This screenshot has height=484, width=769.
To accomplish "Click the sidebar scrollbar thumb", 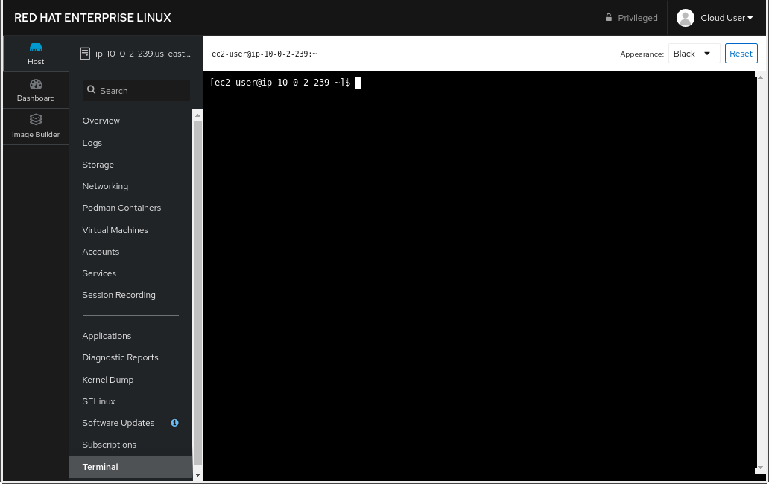I will (197, 293).
